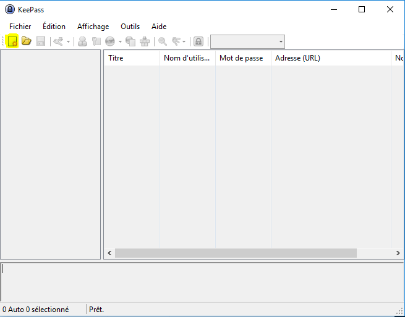Expand the open URL dropdown arrow
405x317 pixels.
click(120, 41)
